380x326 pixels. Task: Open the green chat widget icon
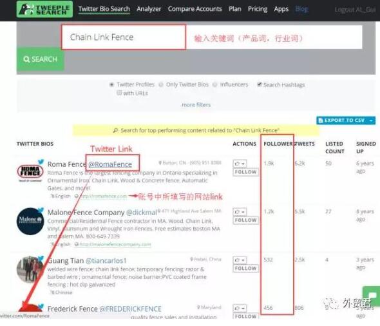pyautogui.click(x=372, y=296)
